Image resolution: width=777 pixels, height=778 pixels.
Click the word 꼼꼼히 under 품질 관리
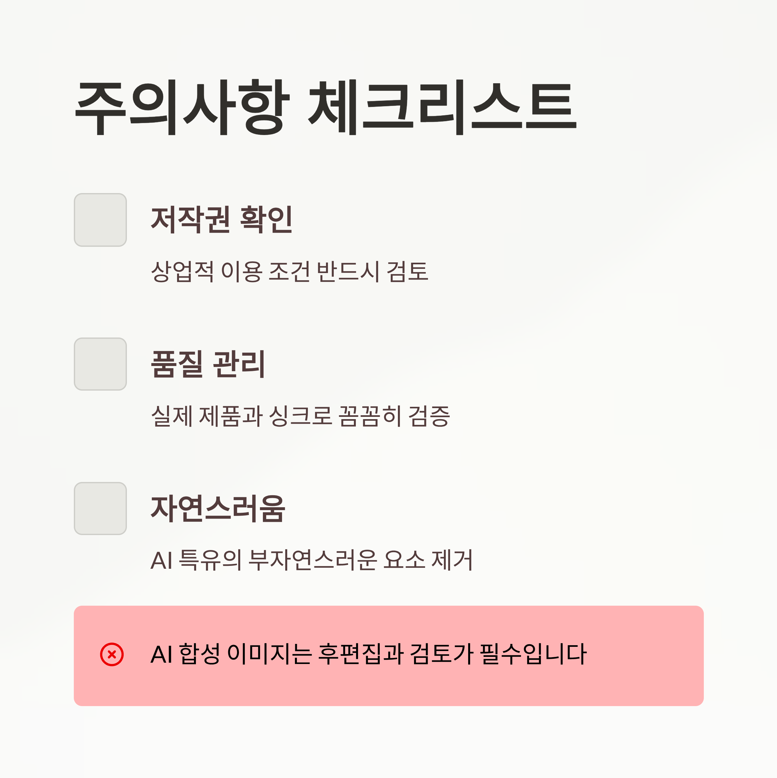(x=370, y=416)
